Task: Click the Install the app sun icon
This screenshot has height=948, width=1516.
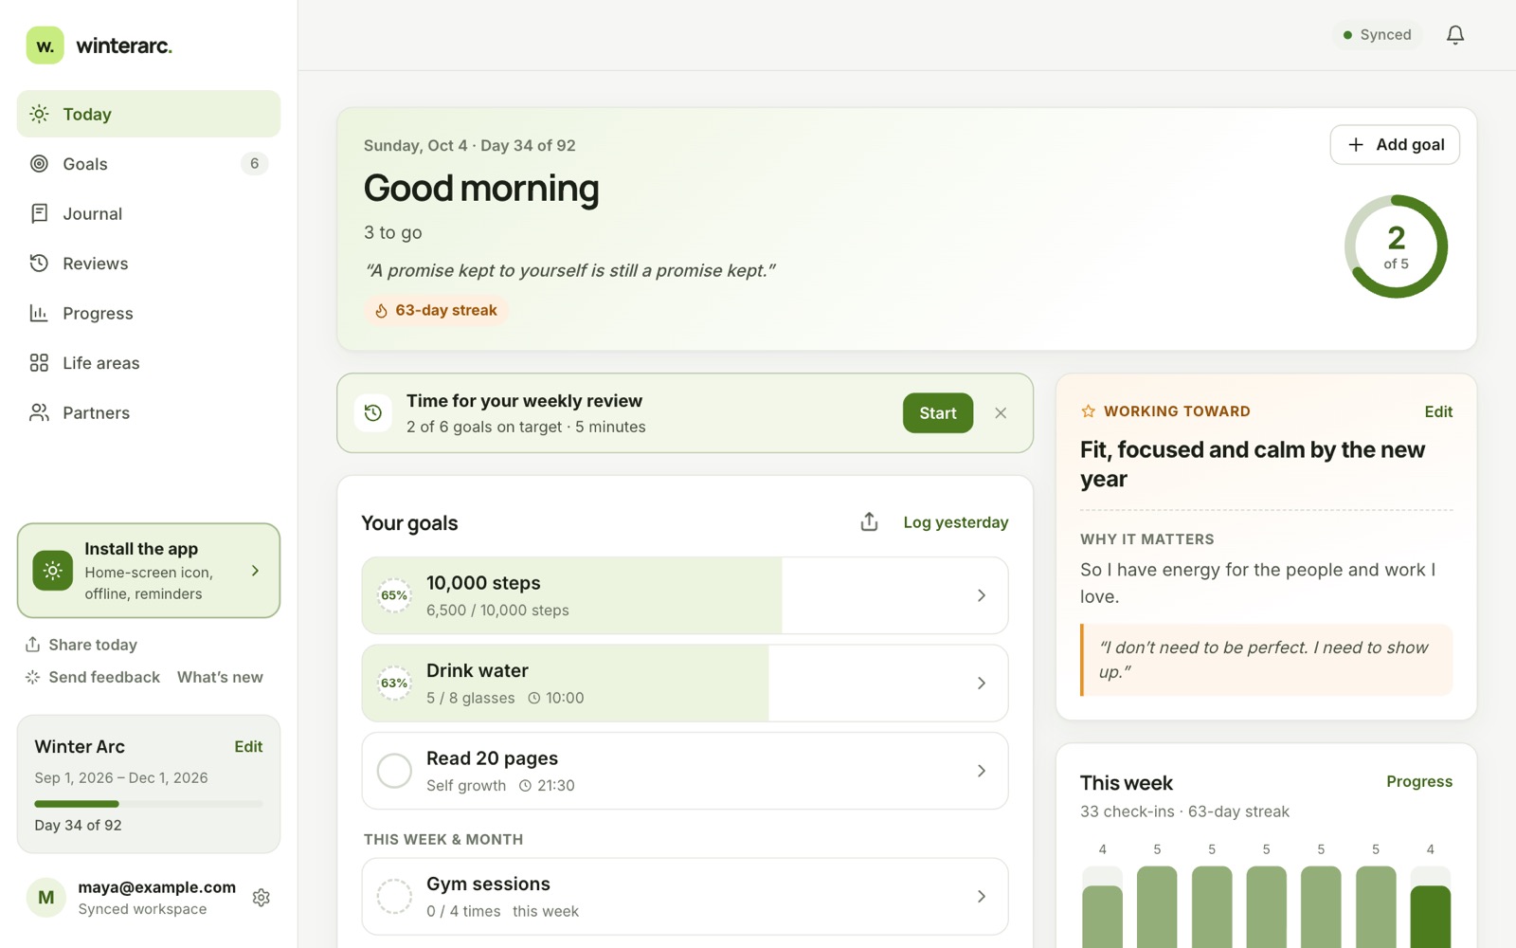Action: (53, 571)
